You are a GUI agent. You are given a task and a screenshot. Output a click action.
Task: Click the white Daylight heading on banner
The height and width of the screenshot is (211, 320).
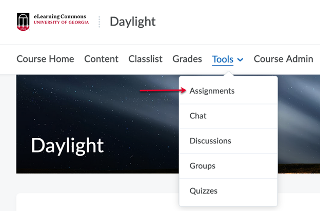[67, 145]
